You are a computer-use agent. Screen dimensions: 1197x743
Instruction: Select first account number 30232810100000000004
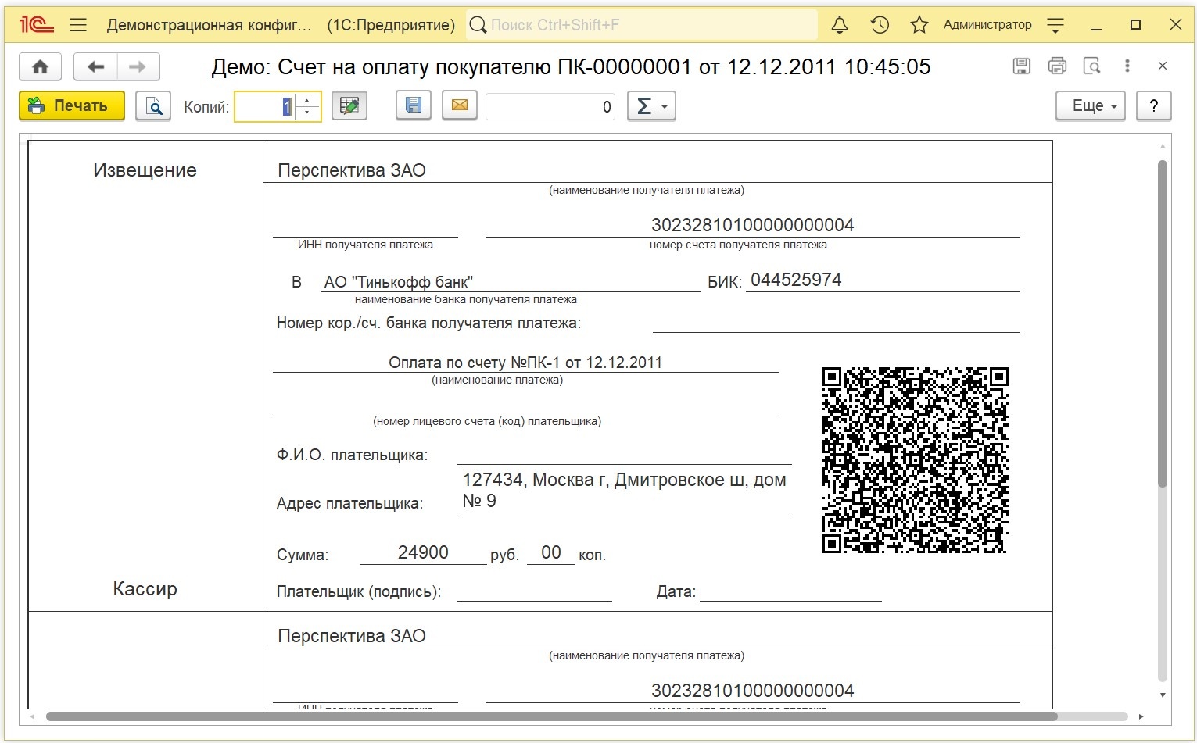pos(753,225)
